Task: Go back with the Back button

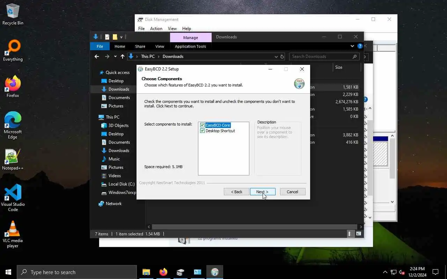Action: [236, 192]
